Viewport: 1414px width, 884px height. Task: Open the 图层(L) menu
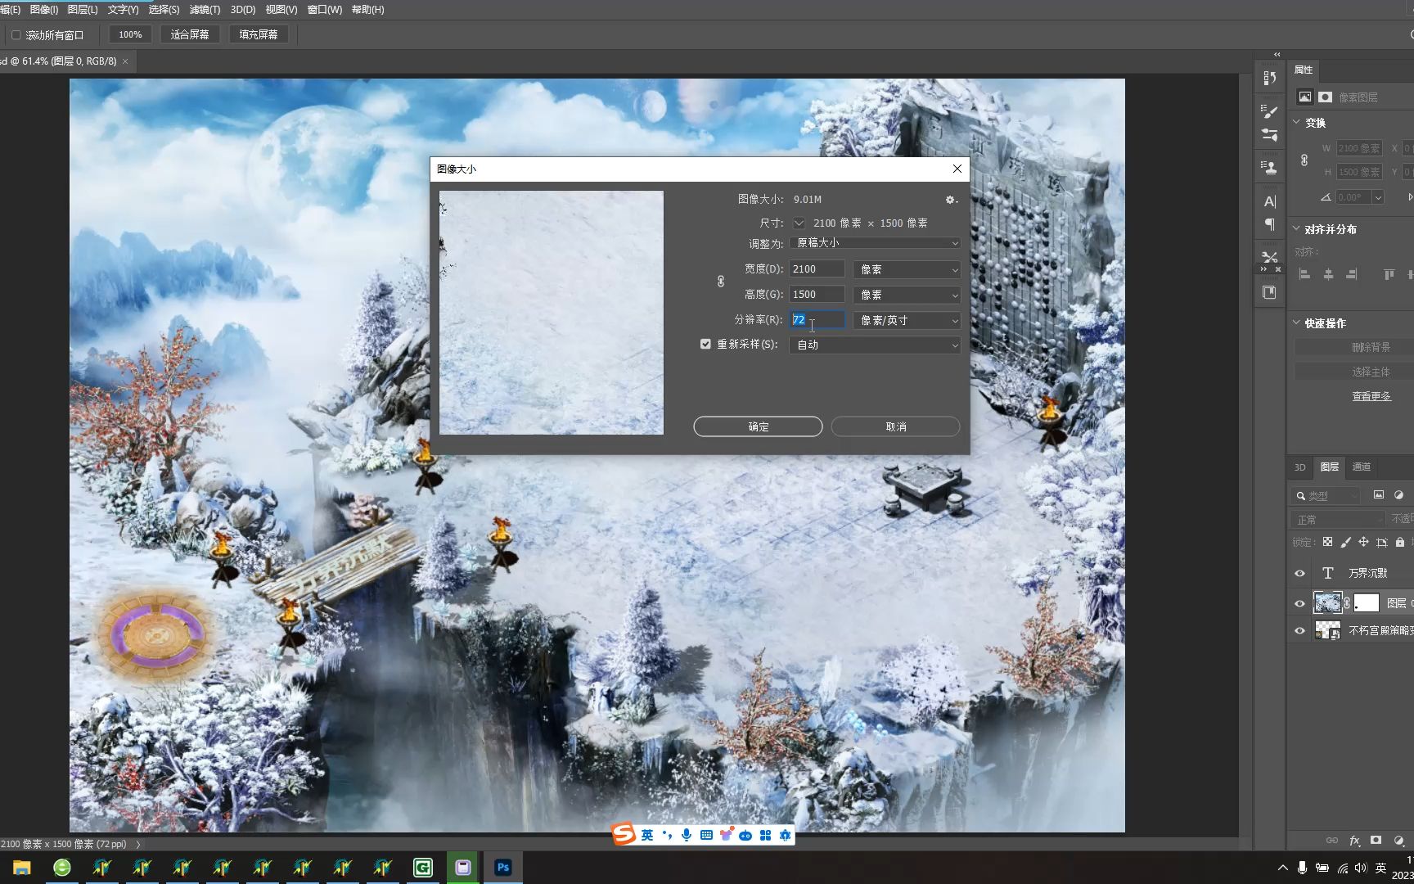(82, 9)
